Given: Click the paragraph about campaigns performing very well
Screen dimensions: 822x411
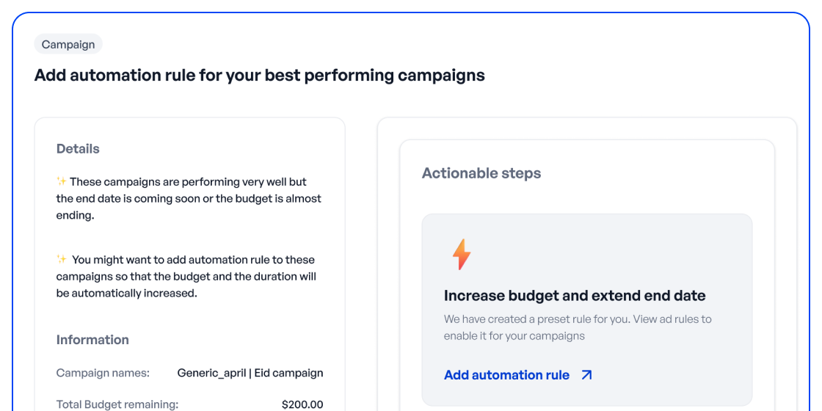Looking at the screenshot, I should tap(189, 198).
